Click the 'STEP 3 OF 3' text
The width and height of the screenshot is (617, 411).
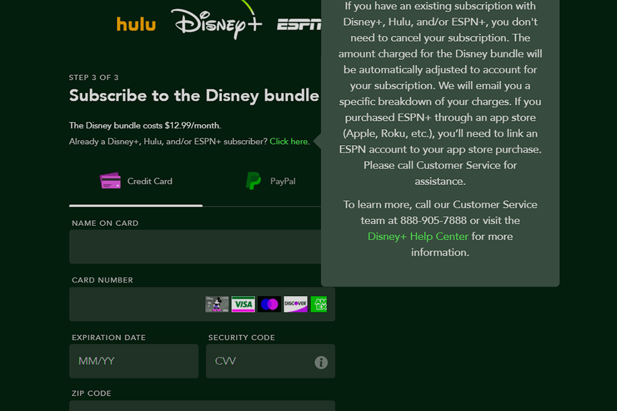coord(94,78)
